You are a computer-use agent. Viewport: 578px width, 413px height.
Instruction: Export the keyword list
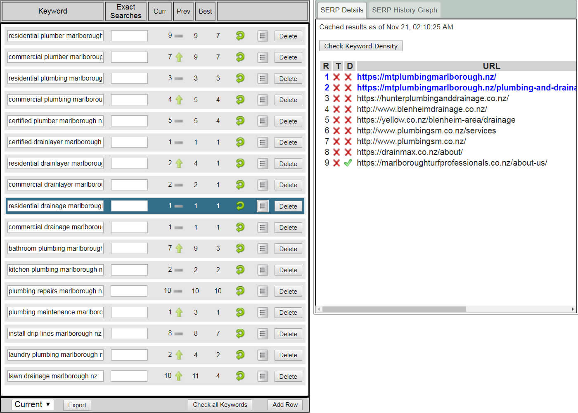[x=77, y=405]
